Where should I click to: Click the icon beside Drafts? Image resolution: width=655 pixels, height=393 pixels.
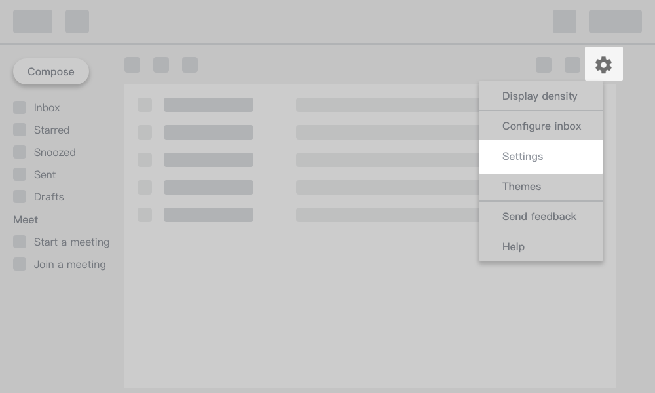[x=20, y=197]
